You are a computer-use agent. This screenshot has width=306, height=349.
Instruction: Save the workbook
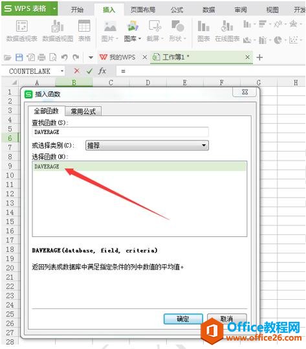coord(19,58)
